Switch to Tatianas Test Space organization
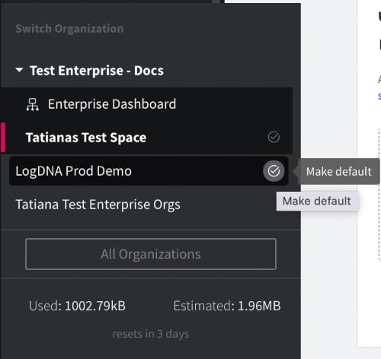Viewport: 381px width, 359px height. click(146, 138)
